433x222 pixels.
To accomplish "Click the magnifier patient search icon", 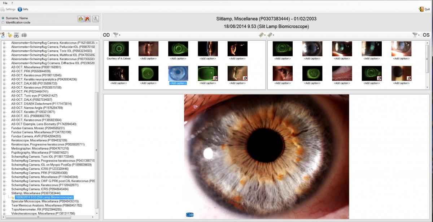I will pyautogui.click(x=96, y=19).
